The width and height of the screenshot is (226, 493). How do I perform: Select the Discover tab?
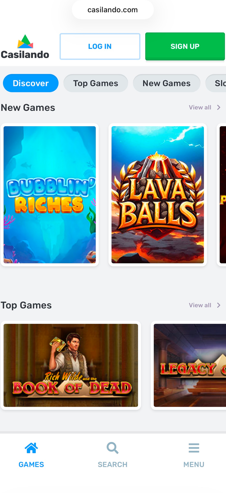click(31, 83)
